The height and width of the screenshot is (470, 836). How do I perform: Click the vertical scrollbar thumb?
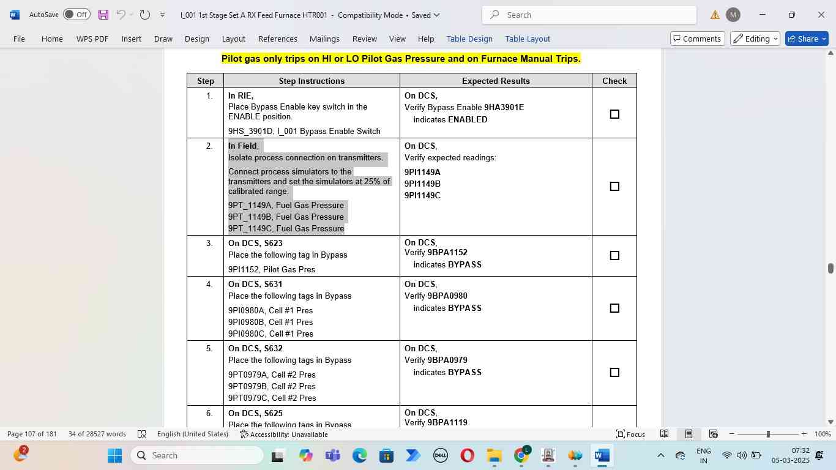tap(830, 268)
